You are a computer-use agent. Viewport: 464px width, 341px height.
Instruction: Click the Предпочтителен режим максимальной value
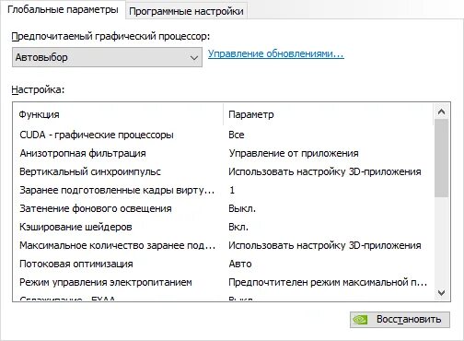point(328,282)
